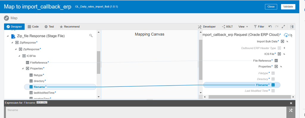Click the abc icon beside source filetype

click(x=31, y=75)
